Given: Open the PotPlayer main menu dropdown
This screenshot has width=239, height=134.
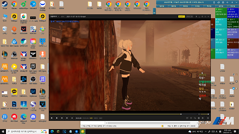Looking at the screenshot, I should click(x=55, y=17).
